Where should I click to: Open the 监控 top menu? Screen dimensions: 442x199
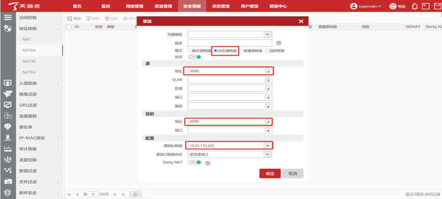pyautogui.click(x=106, y=6)
